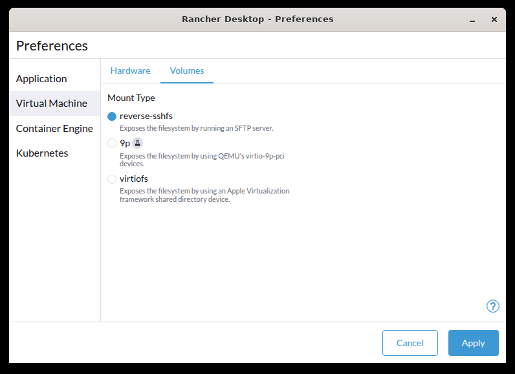Choose the 9p mount type radio button

(x=112, y=144)
